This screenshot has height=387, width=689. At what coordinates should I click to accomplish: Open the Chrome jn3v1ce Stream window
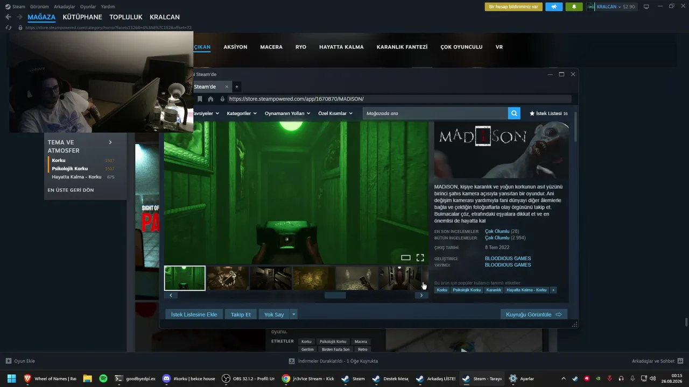point(308,378)
